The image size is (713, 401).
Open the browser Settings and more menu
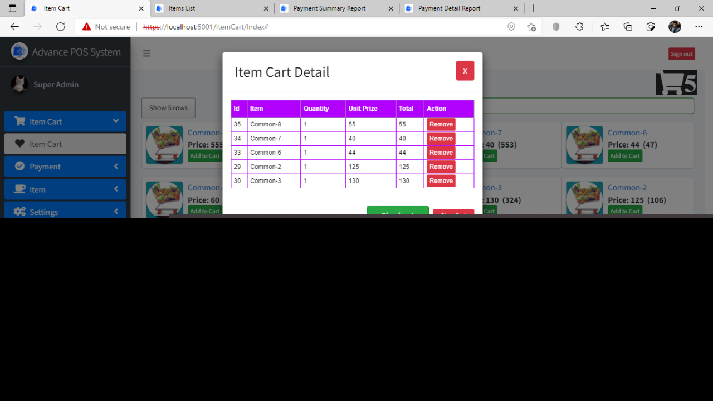699,27
